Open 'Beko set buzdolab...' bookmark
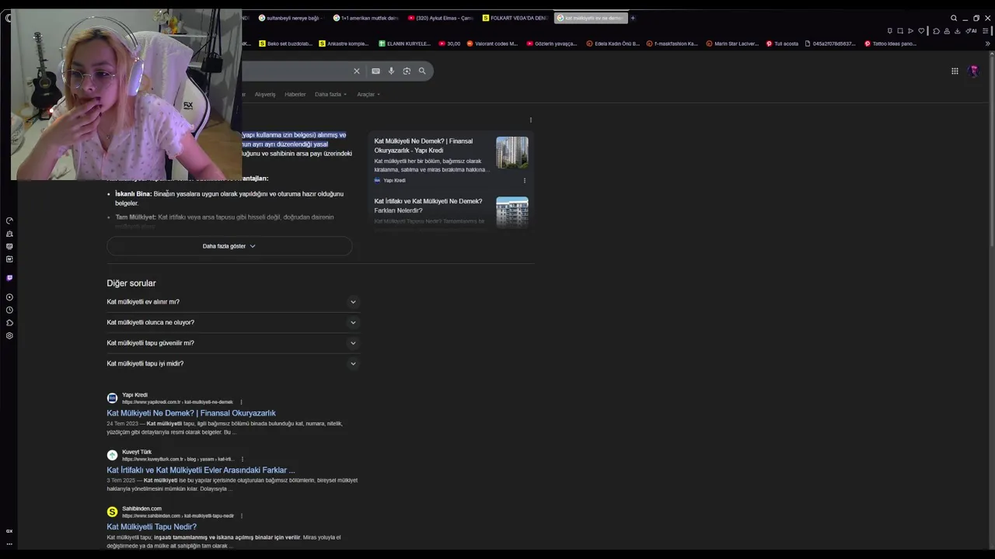 pos(285,43)
